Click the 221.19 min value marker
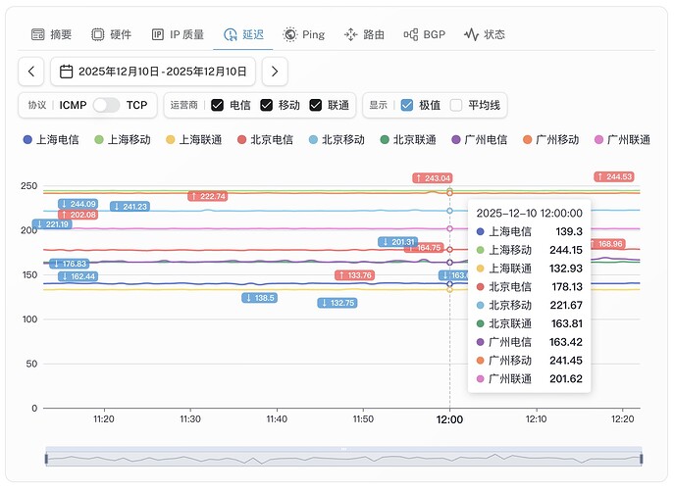Screen dimensions: 674x490 click(52, 224)
